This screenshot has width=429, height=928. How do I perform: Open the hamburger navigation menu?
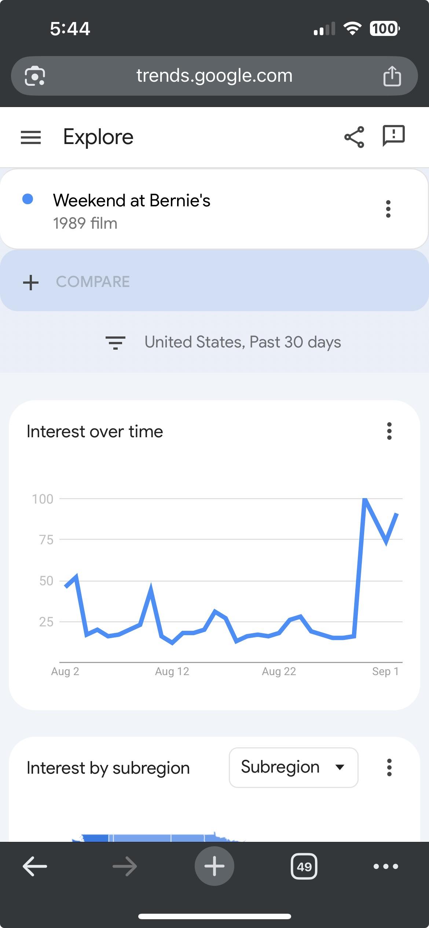31,137
